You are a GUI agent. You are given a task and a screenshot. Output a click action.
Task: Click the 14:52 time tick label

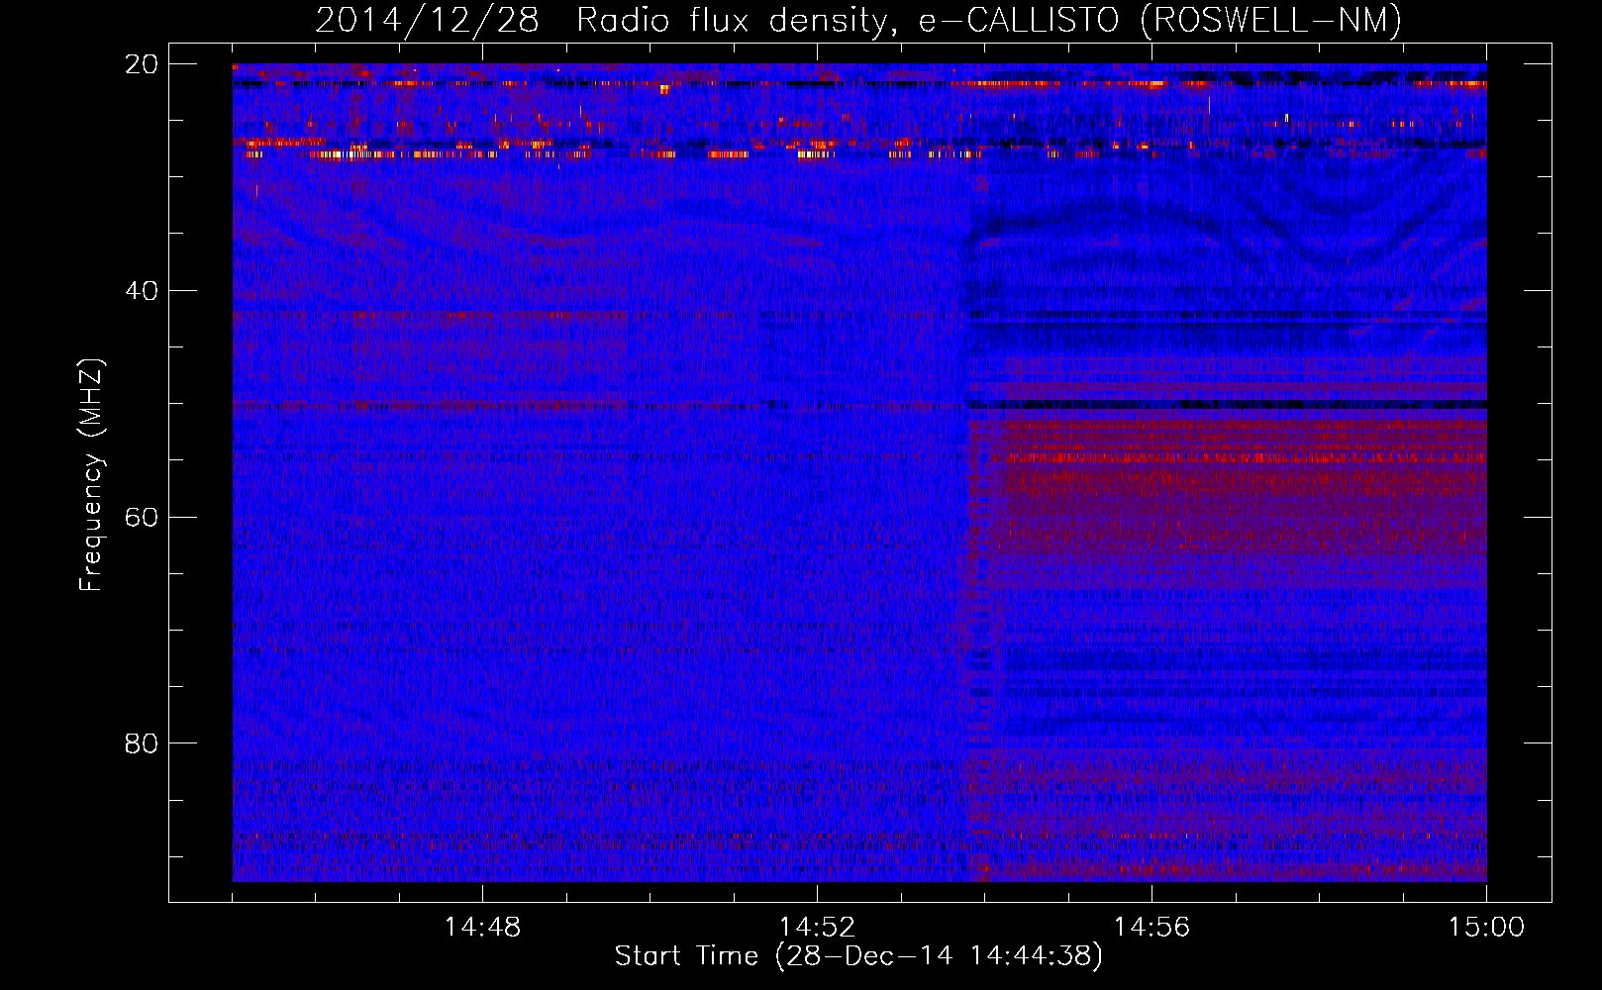[817, 928]
